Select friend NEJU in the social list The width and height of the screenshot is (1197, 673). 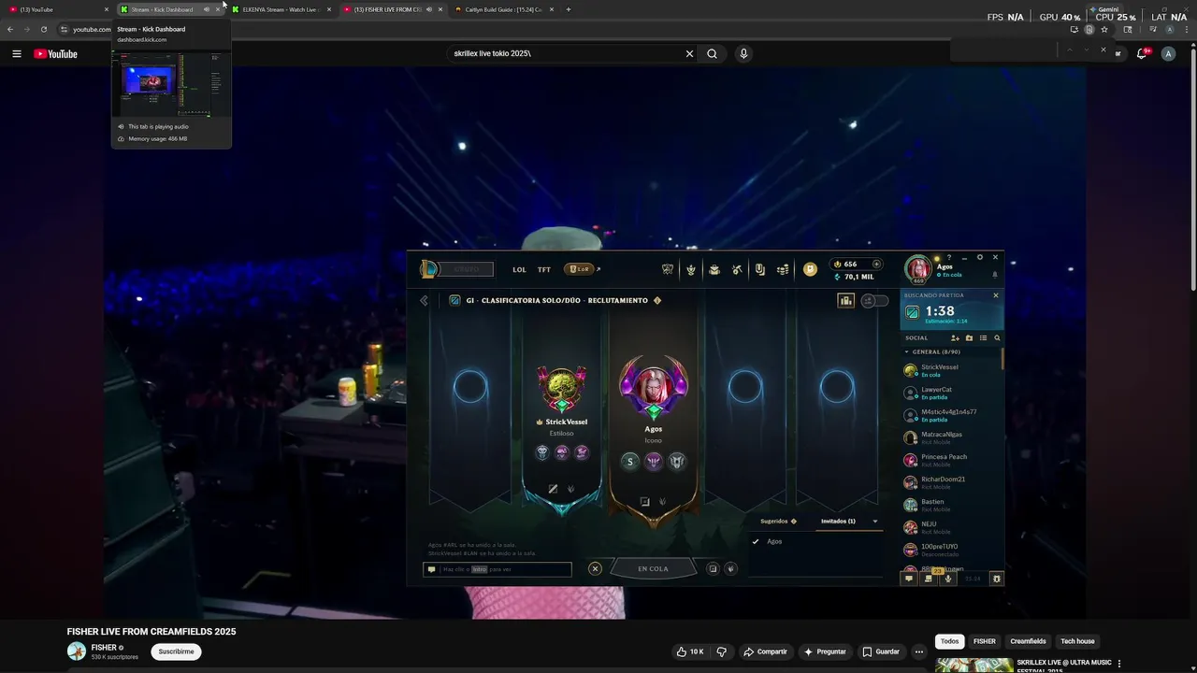[952, 527]
